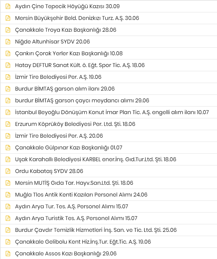Click PDF icon beside Muğla Tlos Antik Kenti
Viewport: 217px width, 259px height.
tap(8, 195)
